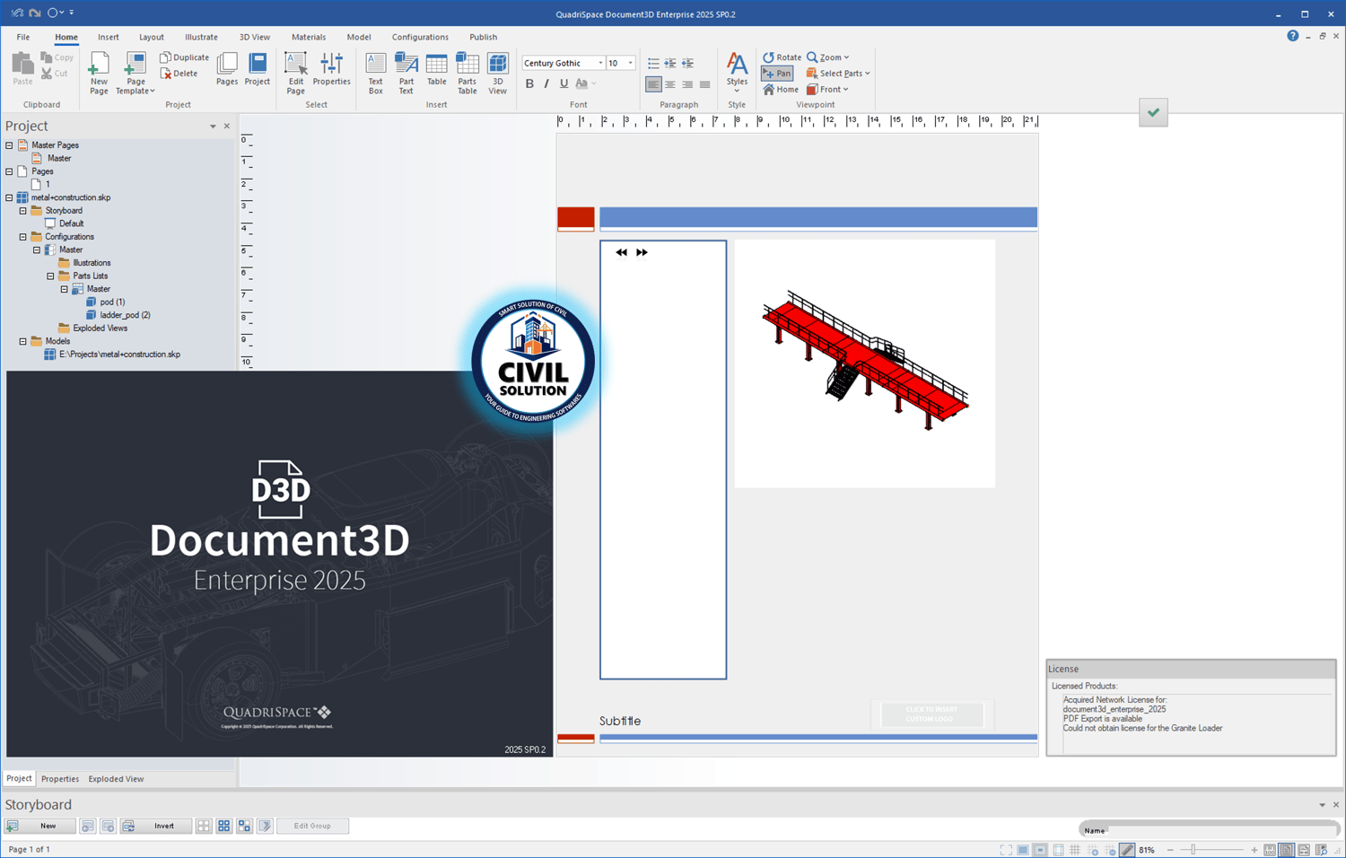Open the 3D View ribbon tab
Image resolution: width=1346 pixels, height=858 pixels.
point(255,37)
